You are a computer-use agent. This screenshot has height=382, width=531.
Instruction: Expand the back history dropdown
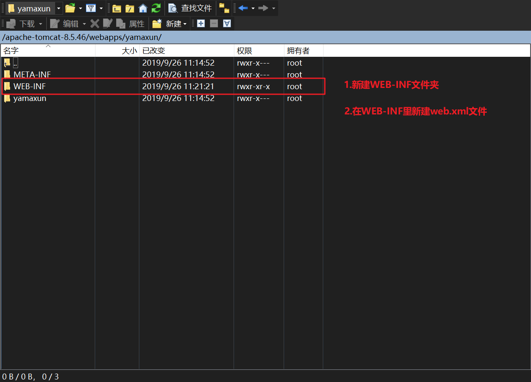click(x=253, y=8)
